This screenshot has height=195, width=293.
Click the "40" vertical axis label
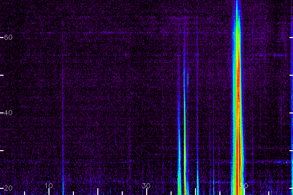pyautogui.click(x=8, y=113)
